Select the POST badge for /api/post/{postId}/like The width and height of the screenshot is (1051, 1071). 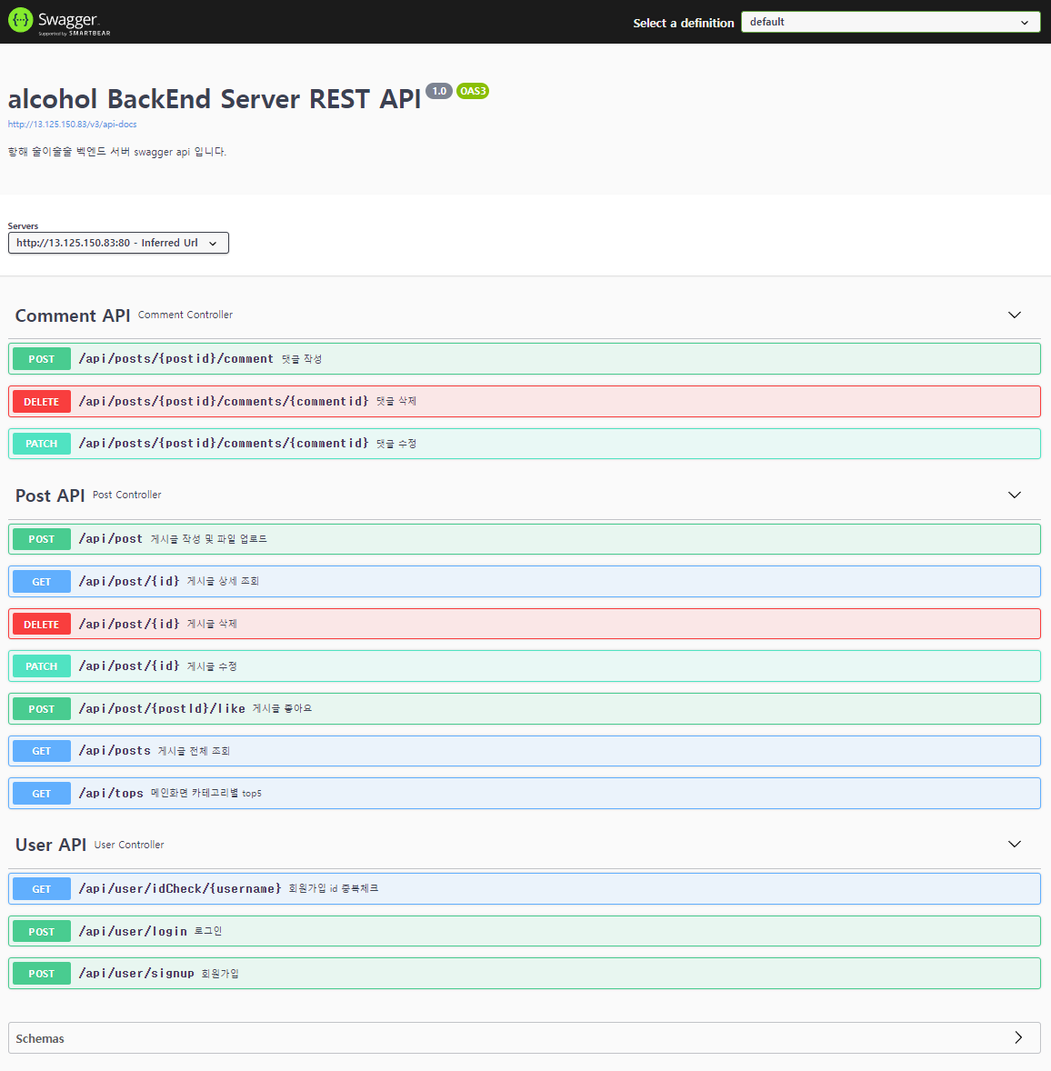coord(41,708)
